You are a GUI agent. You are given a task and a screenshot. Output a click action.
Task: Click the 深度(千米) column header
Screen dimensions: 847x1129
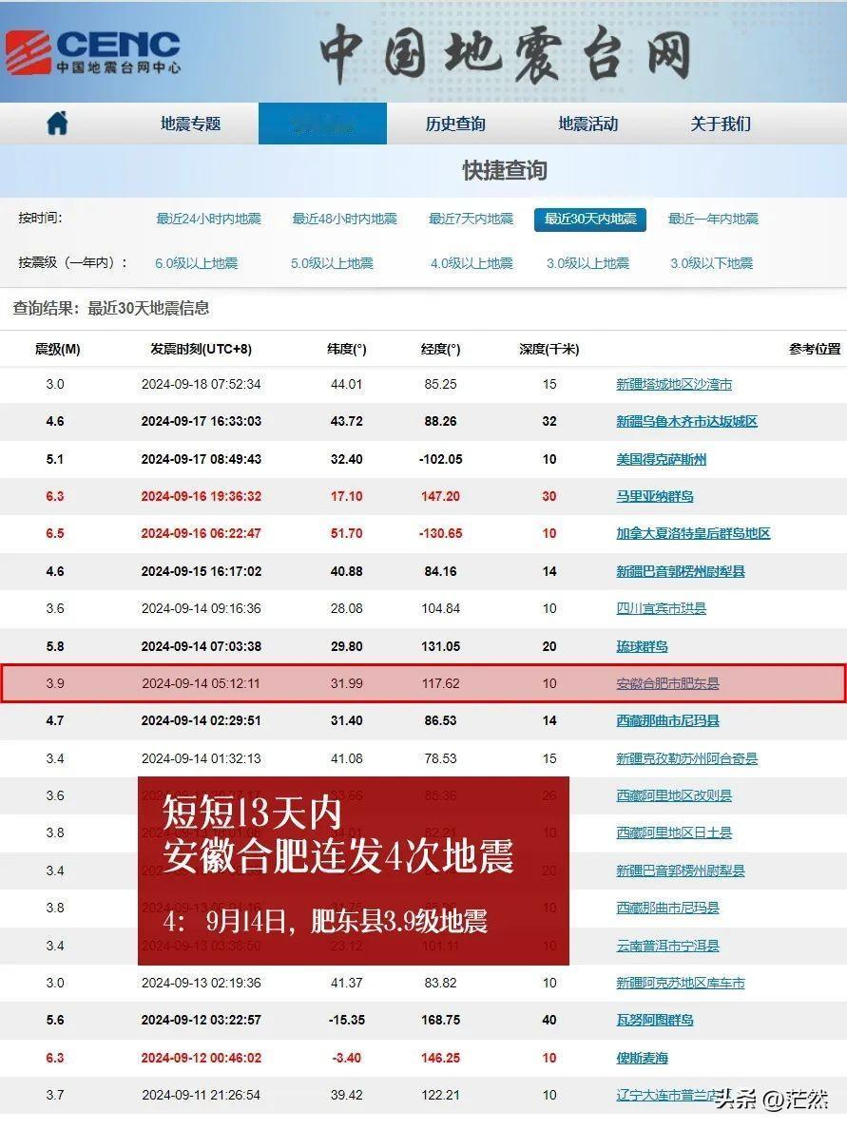pyautogui.click(x=549, y=349)
